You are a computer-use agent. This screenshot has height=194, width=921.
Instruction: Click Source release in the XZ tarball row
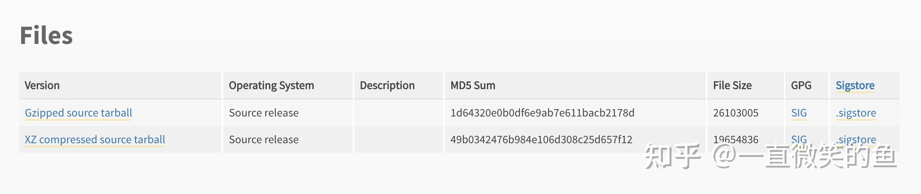[264, 140]
